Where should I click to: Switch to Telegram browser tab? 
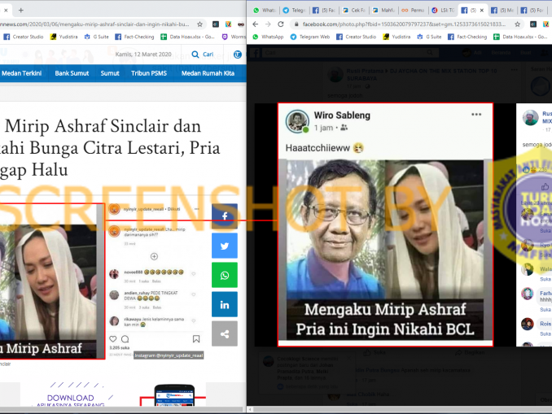coord(294,11)
